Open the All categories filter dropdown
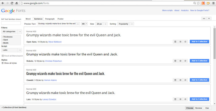 (11, 32)
